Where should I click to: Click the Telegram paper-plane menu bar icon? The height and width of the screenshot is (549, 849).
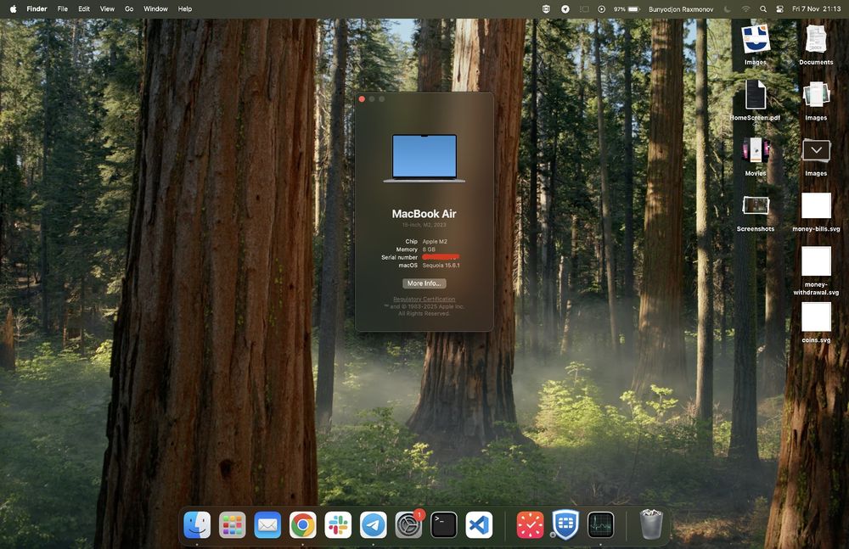(x=565, y=9)
